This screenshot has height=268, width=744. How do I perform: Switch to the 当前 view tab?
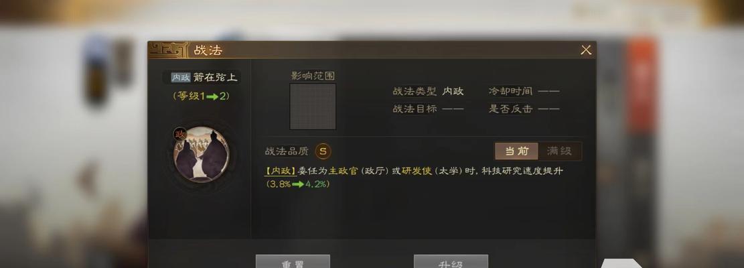[x=516, y=151]
